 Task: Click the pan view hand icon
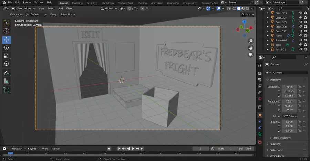click(x=251, y=47)
